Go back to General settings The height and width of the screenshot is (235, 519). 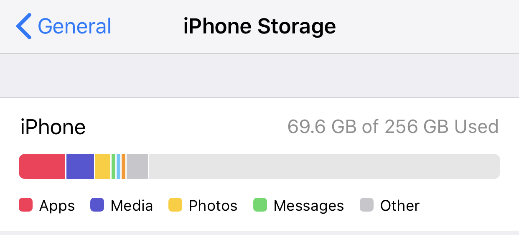(x=64, y=26)
